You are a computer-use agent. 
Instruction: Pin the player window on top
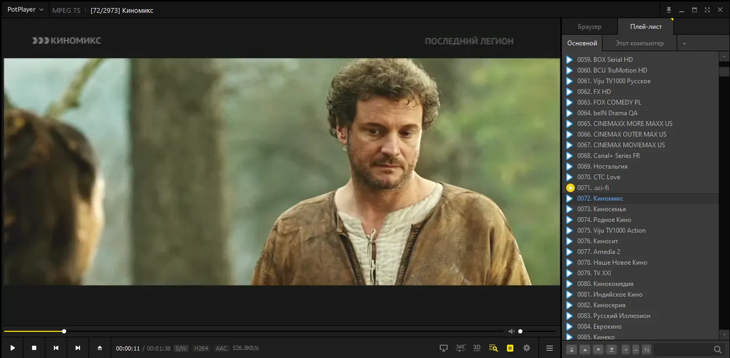tap(669, 10)
